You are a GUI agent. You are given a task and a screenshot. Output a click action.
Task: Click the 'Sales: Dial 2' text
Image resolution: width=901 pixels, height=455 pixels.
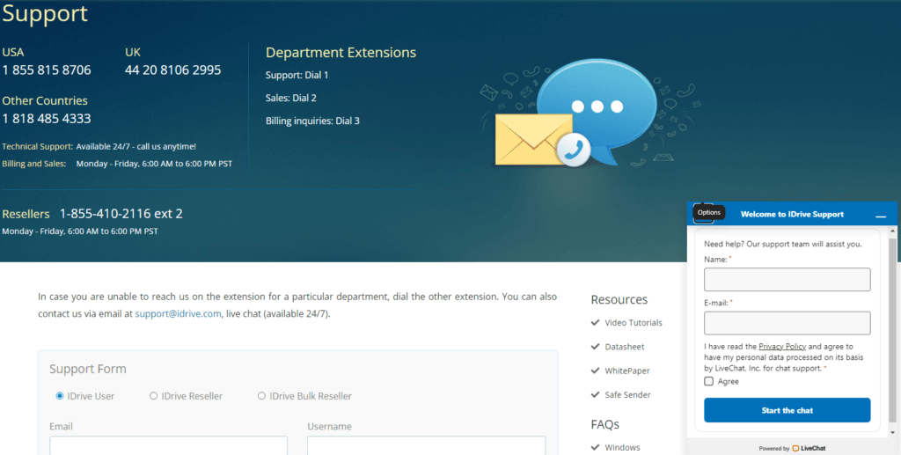point(290,99)
